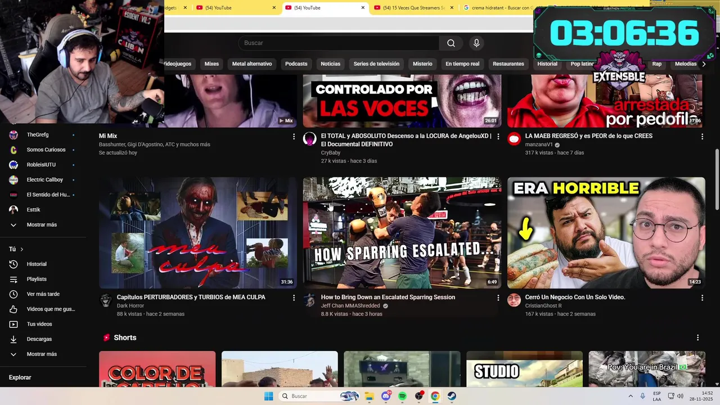720x405 pixels.
Task: Select the Historial filter chip
Action: (x=547, y=64)
